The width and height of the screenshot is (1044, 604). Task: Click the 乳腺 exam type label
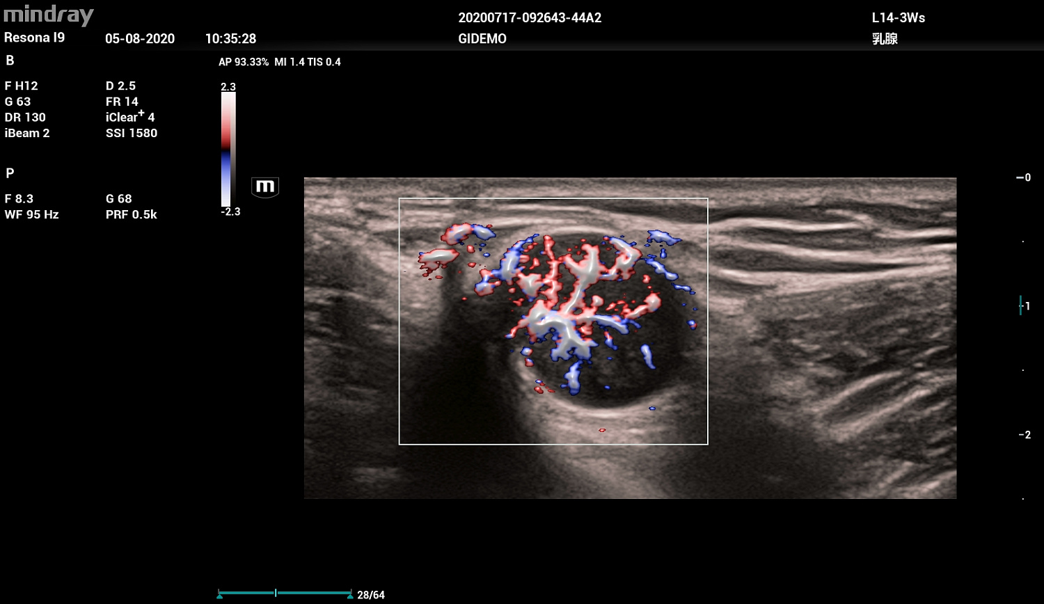[885, 39]
